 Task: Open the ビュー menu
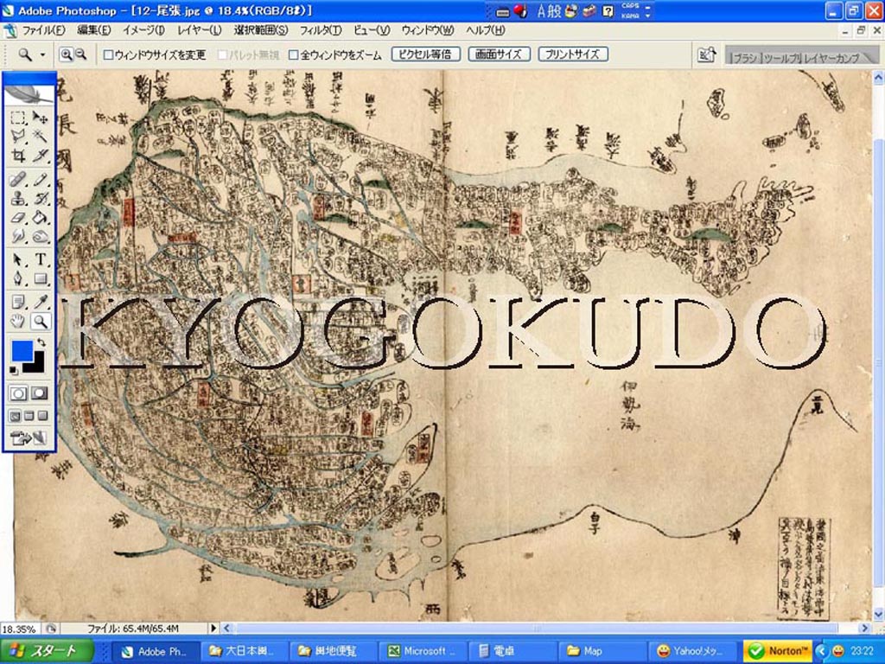[372, 30]
